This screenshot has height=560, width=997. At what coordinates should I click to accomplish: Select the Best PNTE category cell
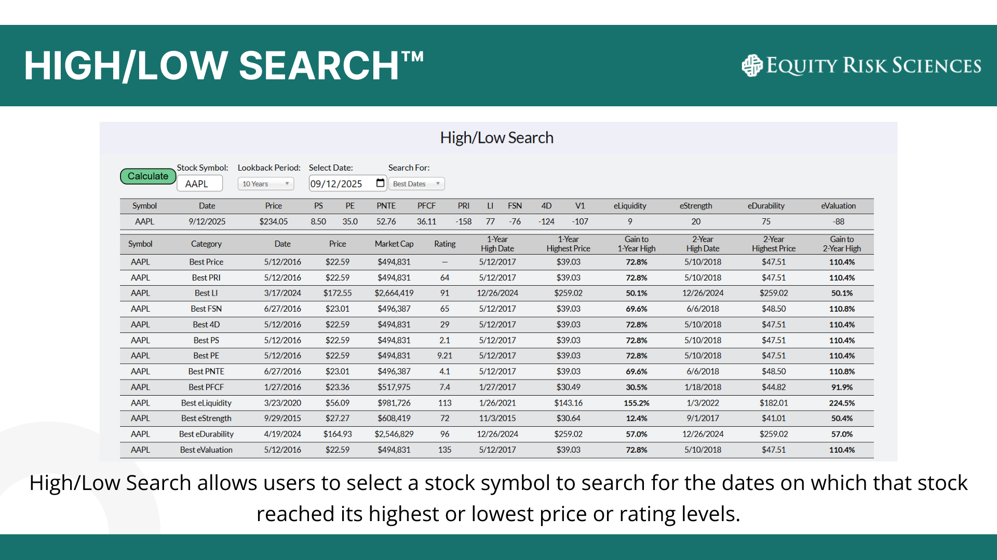pos(206,371)
